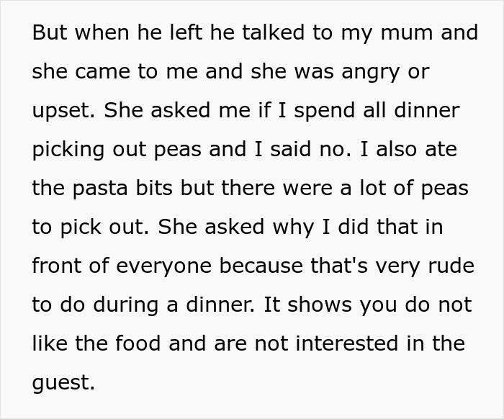504x419 pixels.
Task: Select the word "upset" in the text
Action: (x=62, y=111)
